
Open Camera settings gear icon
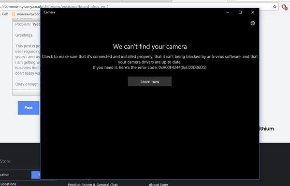pos(252,23)
